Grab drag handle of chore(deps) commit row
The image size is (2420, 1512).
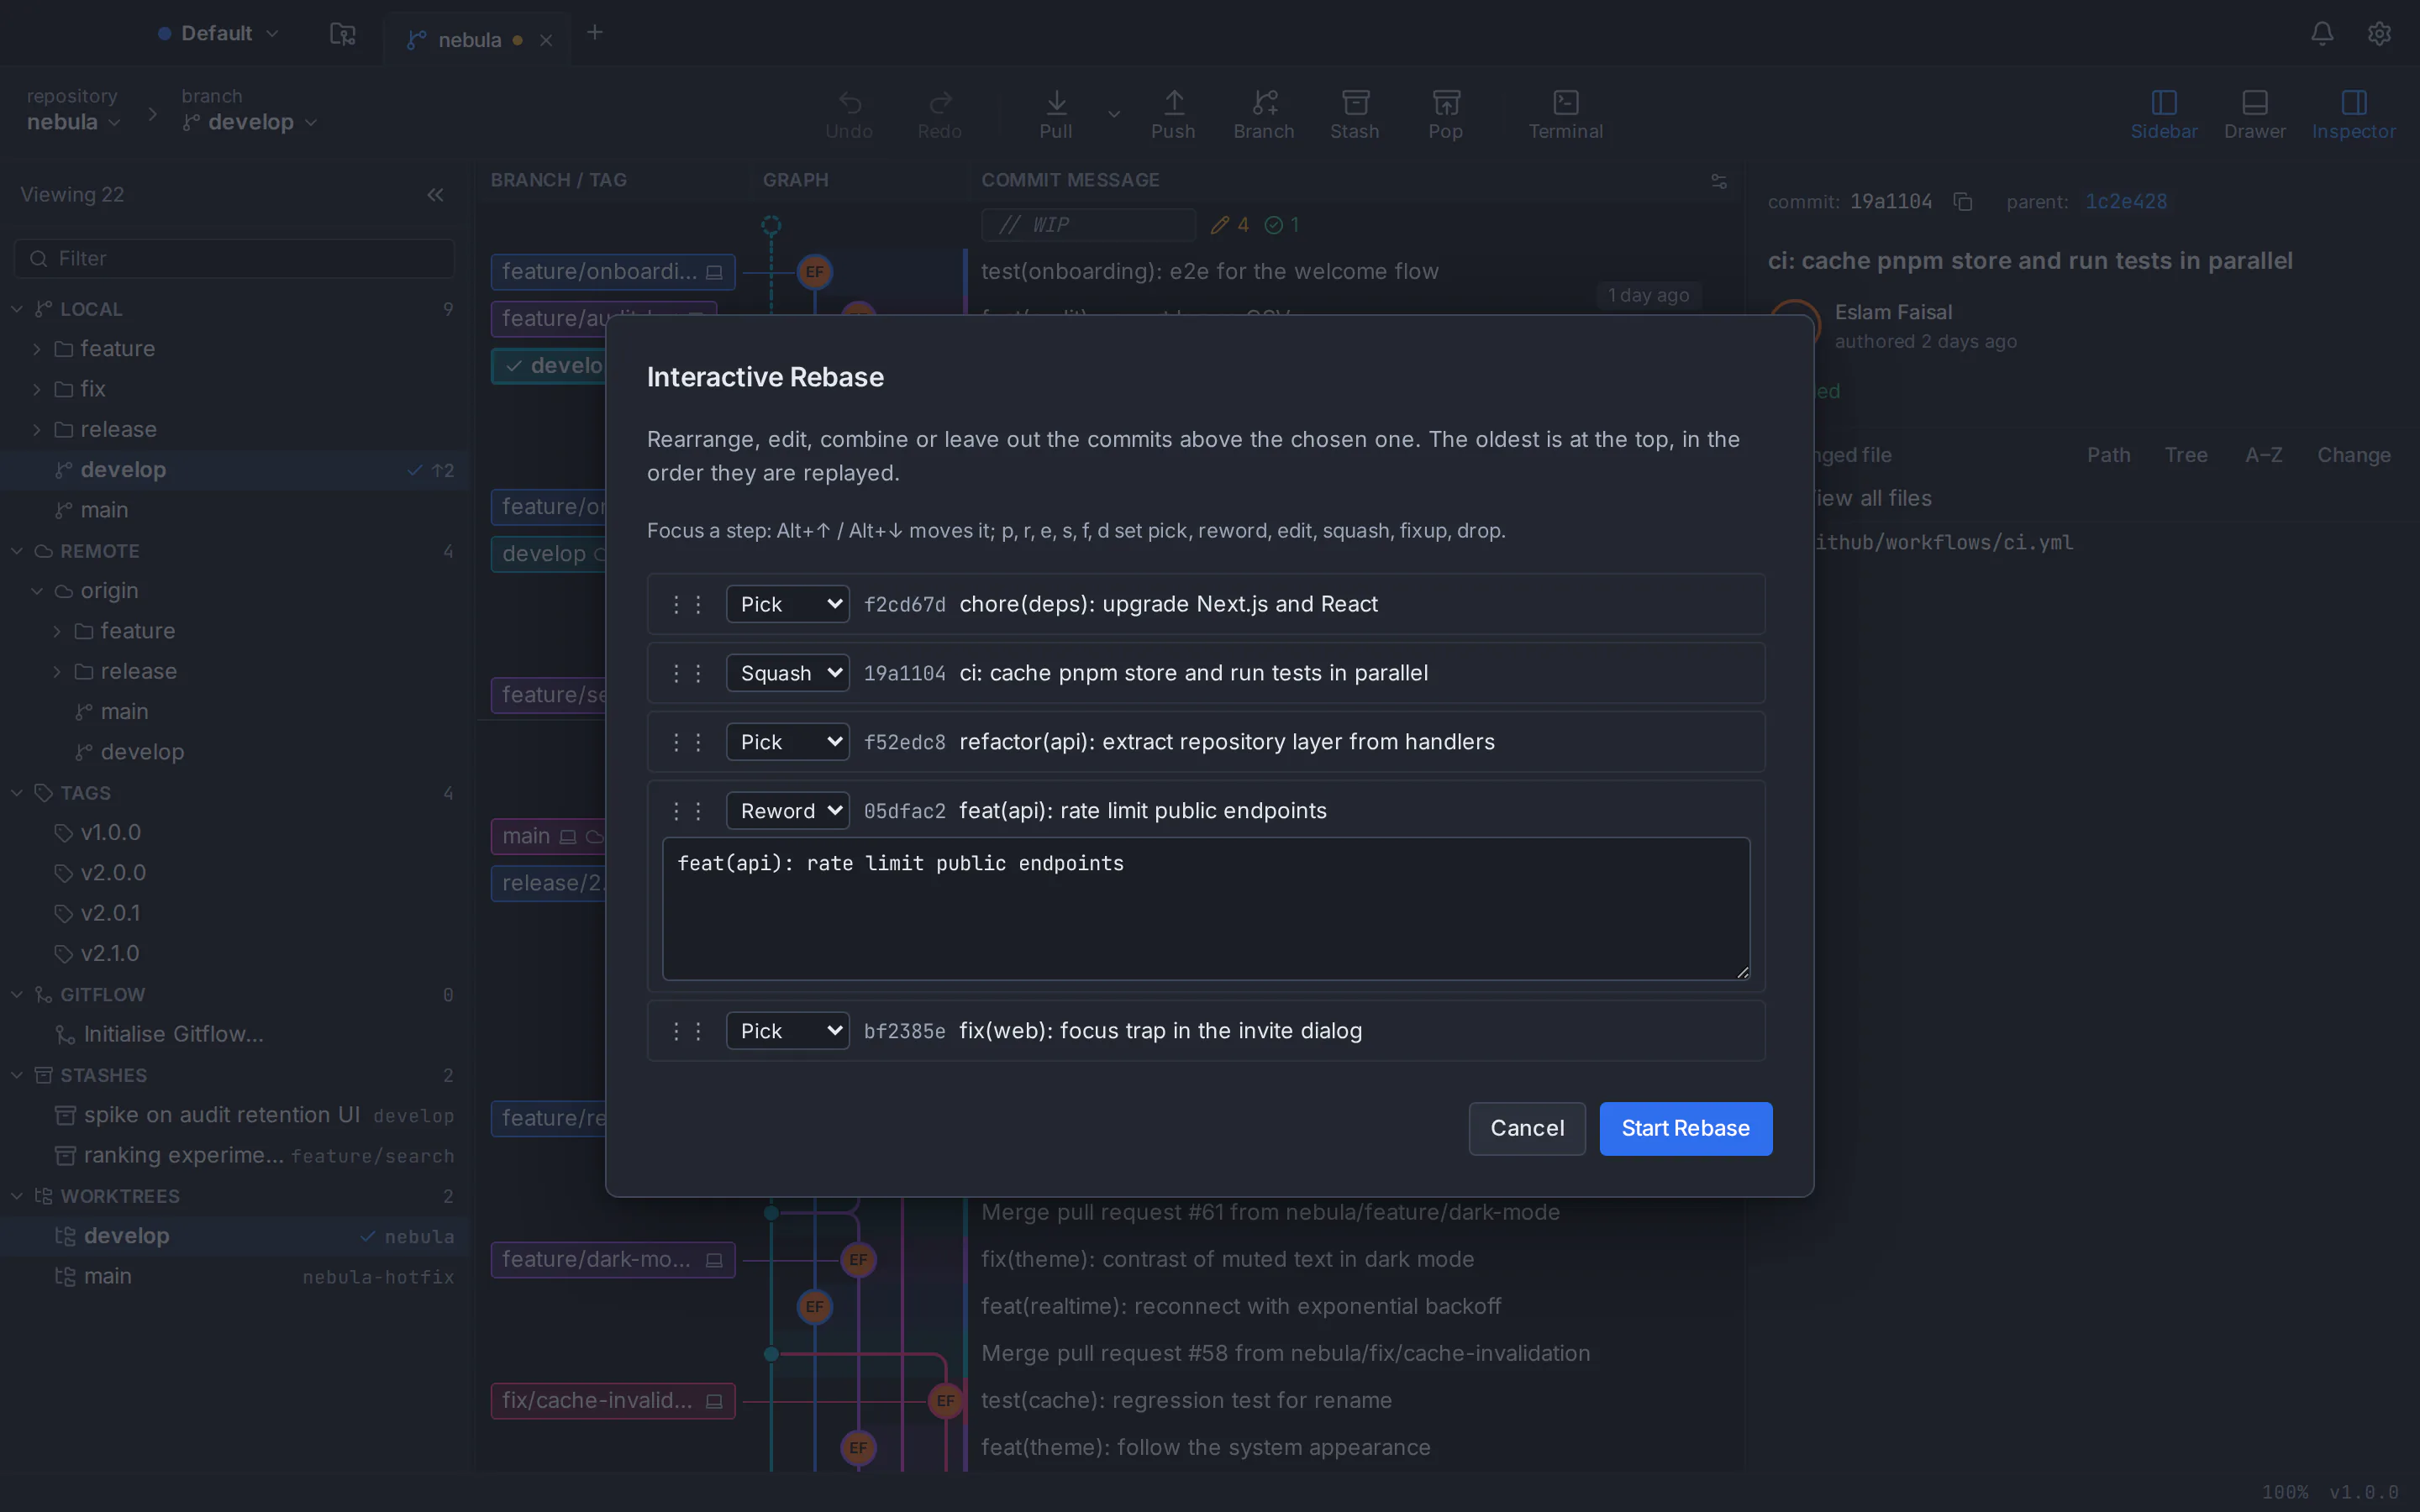click(687, 604)
